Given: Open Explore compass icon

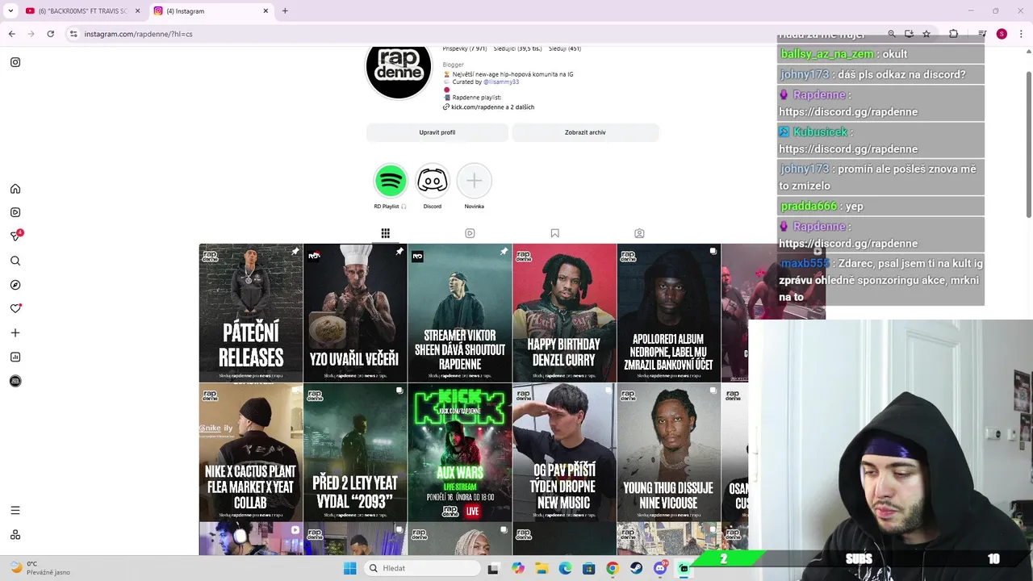Looking at the screenshot, I should pyautogui.click(x=15, y=285).
